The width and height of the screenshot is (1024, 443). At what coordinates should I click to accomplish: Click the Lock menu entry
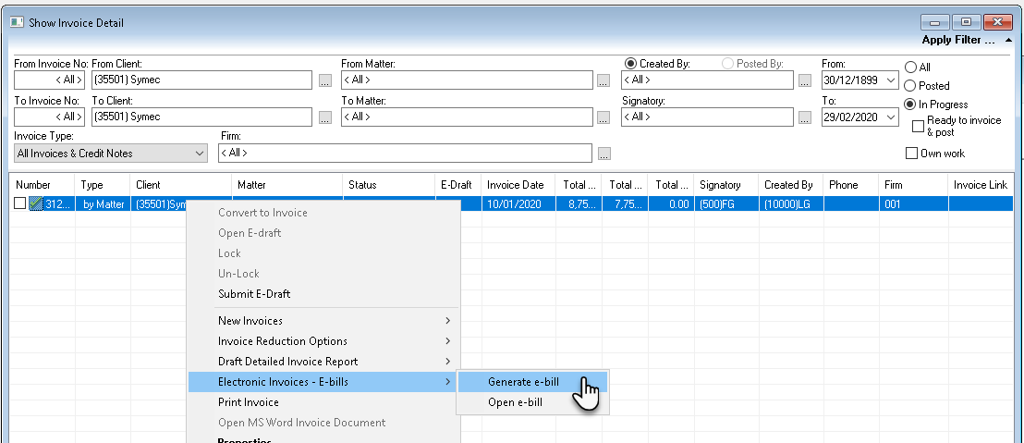pyautogui.click(x=323, y=252)
